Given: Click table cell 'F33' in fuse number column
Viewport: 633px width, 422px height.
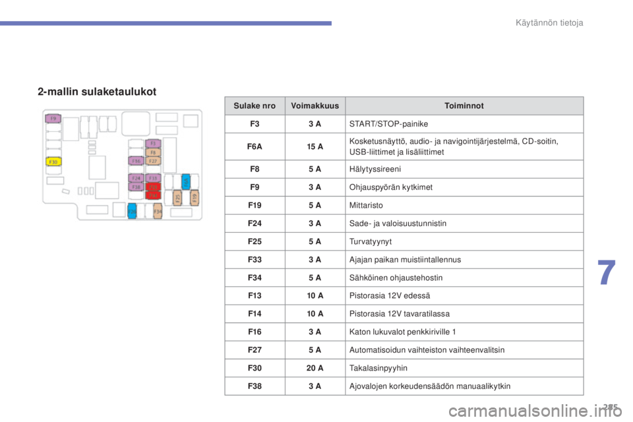Looking at the screenshot, I should [x=255, y=260].
